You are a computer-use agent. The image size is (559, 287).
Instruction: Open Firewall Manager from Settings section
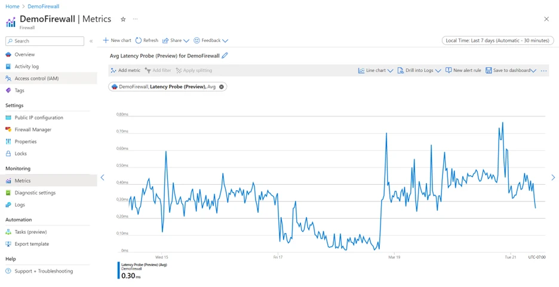pyautogui.click(x=33, y=130)
